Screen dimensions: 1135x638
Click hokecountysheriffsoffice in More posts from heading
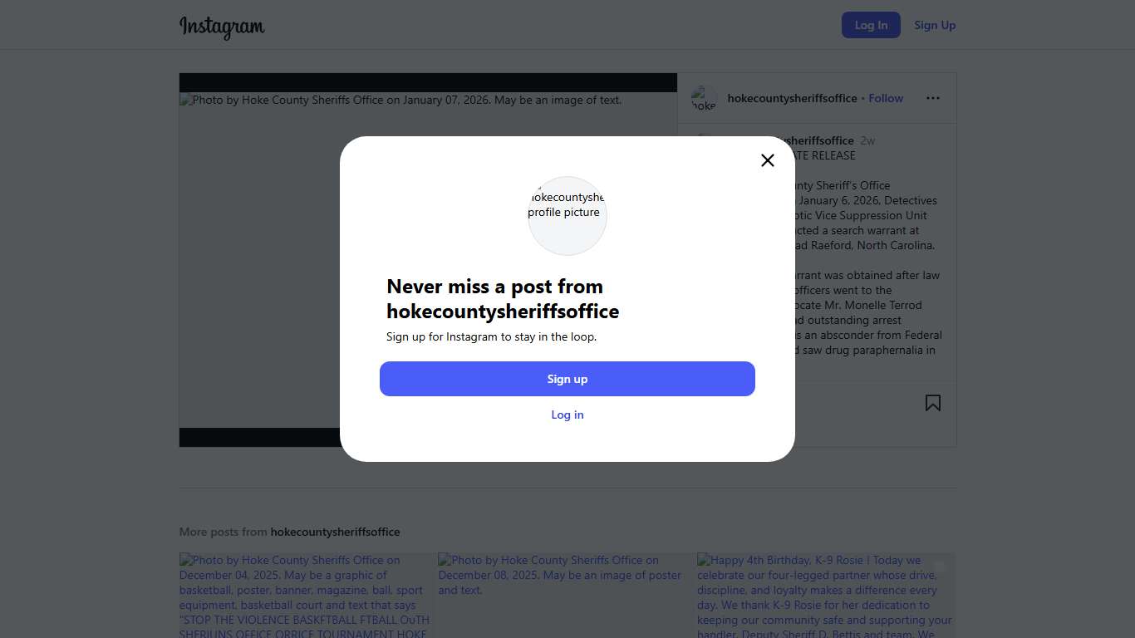coord(335,532)
